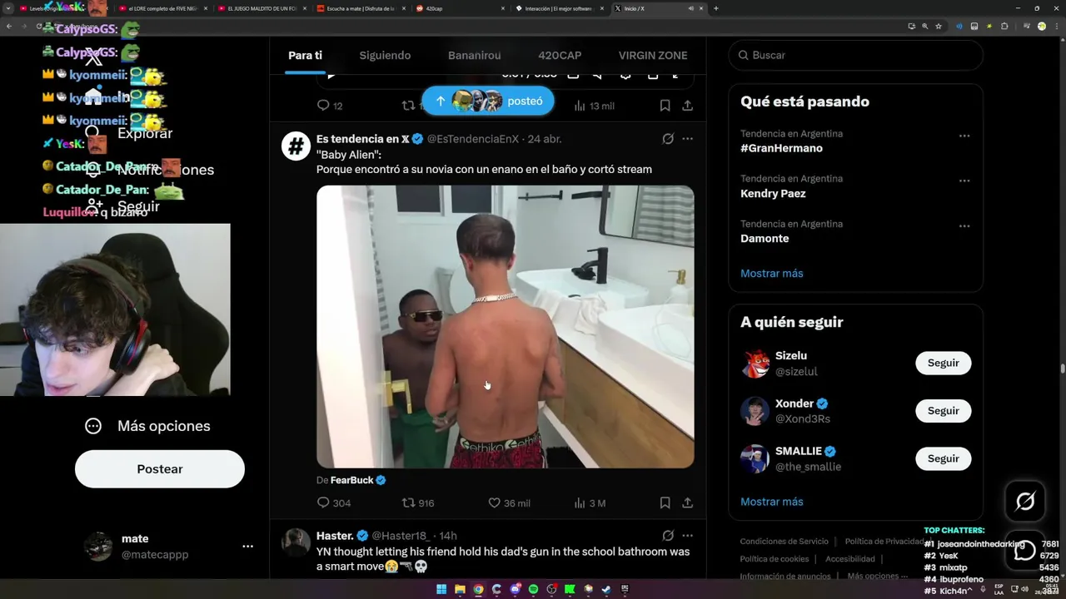Open options for the Kendry Paez trend
The width and height of the screenshot is (1066, 599).
tap(964, 181)
